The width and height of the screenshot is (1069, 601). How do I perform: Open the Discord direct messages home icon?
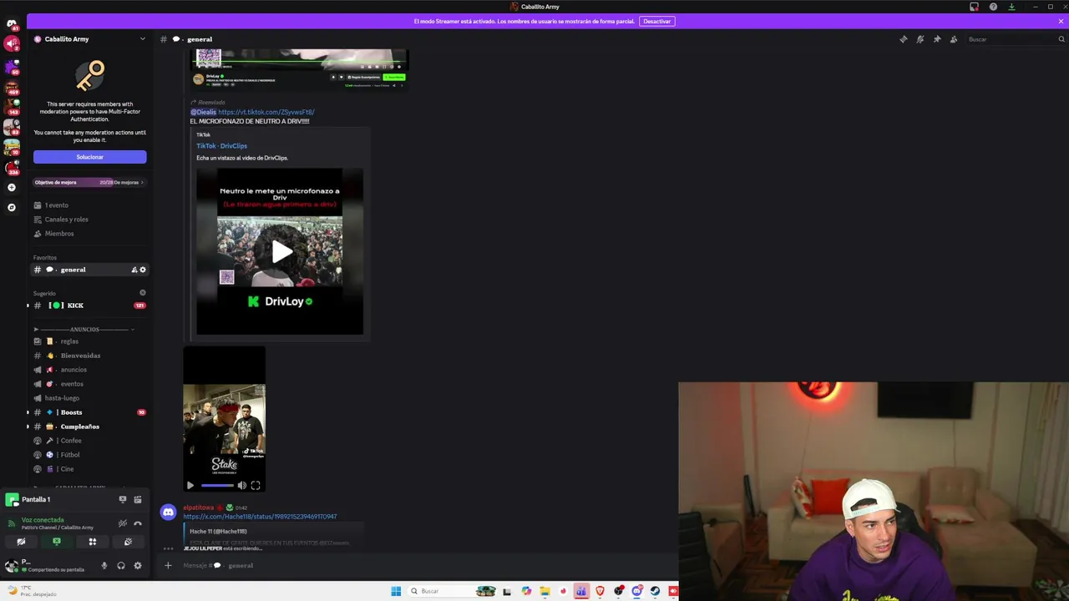[12, 23]
